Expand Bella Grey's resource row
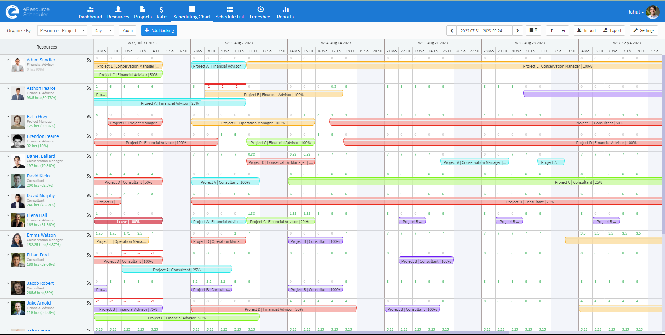665x335 pixels. [8, 116]
